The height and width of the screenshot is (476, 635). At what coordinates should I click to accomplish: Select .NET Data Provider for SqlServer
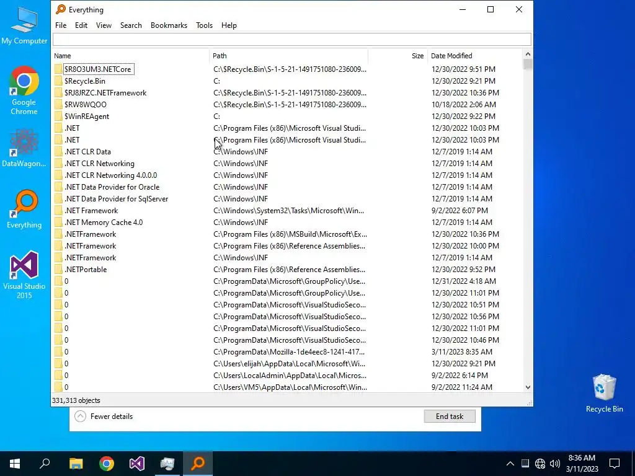[116, 199]
